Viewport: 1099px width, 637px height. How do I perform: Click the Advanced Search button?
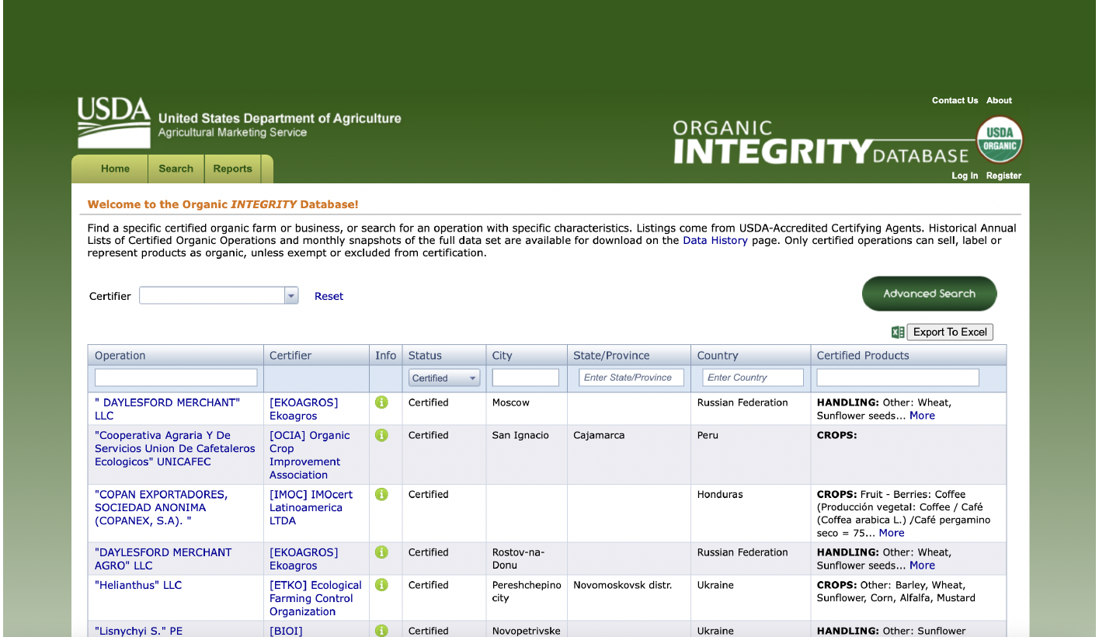click(x=929, y=294)
